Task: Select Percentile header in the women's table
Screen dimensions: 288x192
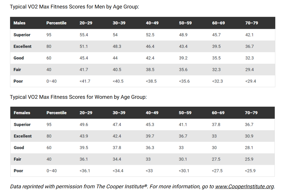Action: pyautogui.click(x=56, y=113)
